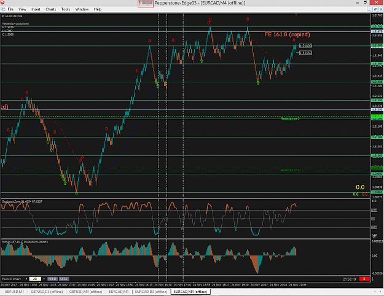384x296 pixels.
Task: Open the Tools menu
Action: coord(66,9)
